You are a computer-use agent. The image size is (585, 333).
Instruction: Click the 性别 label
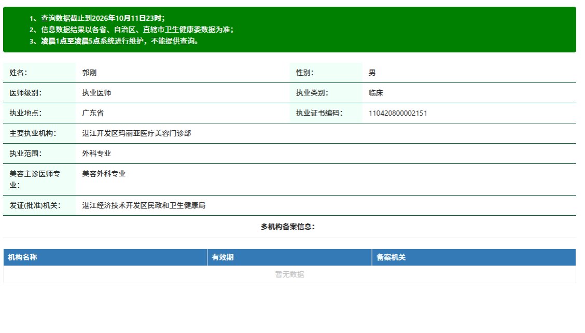(x=305, y=73)
